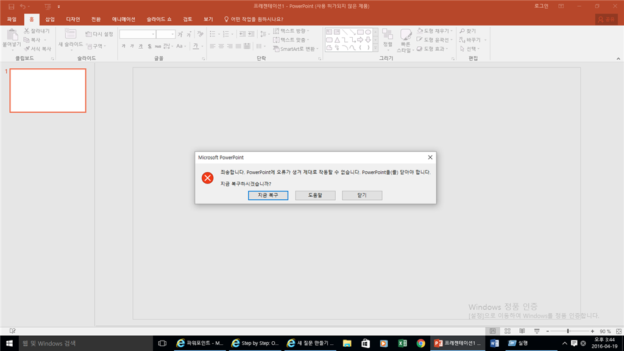The height and width of the screenshot is (351, 624).
Task: Click the Excel icon in the taskbar
Action: point(402,343)
